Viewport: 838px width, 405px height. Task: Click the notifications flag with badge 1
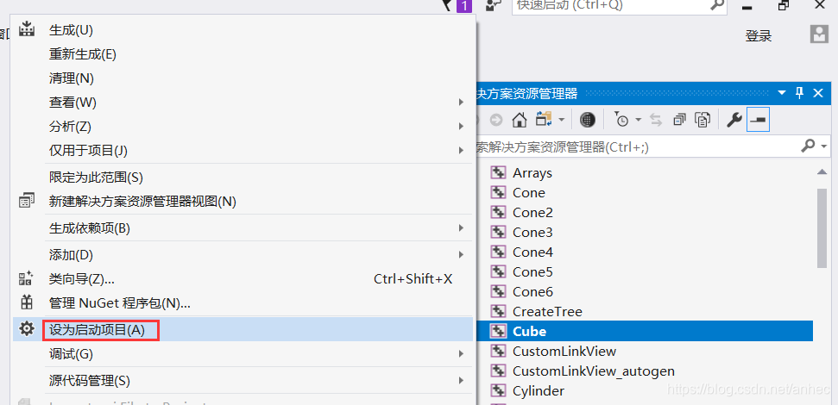(458, 6)
